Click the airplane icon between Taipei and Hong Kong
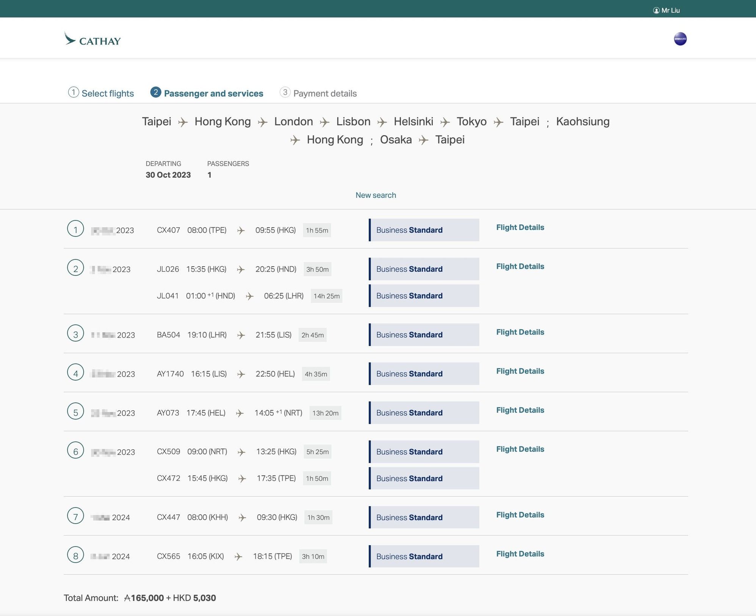 (183, 122)
